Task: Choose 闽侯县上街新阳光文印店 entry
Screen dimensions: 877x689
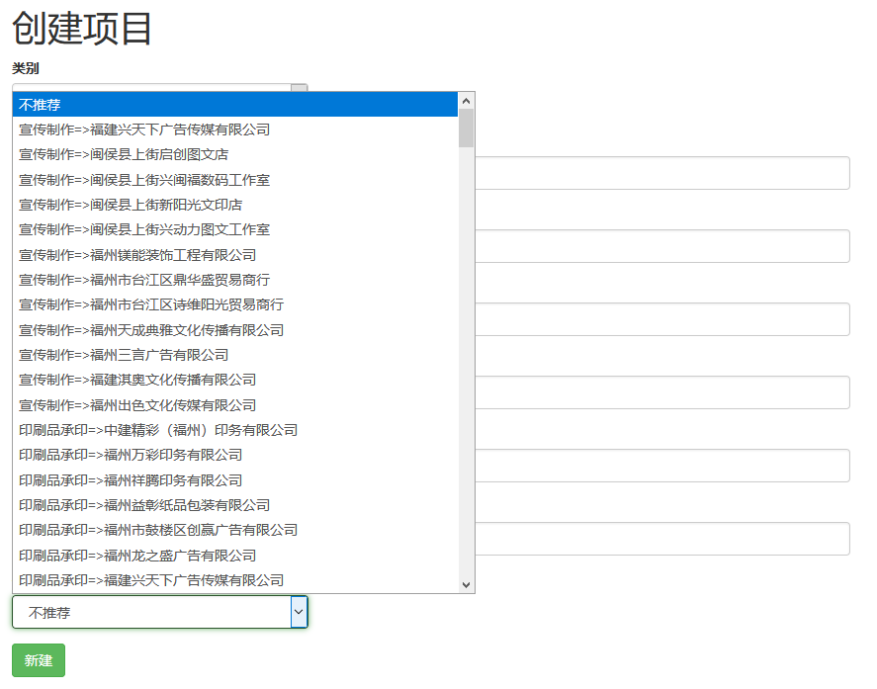Action: [131, 205]
